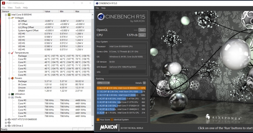253x133 pixels.
Task: Click the Voltages lightning icon
Action: coord(12,18)
